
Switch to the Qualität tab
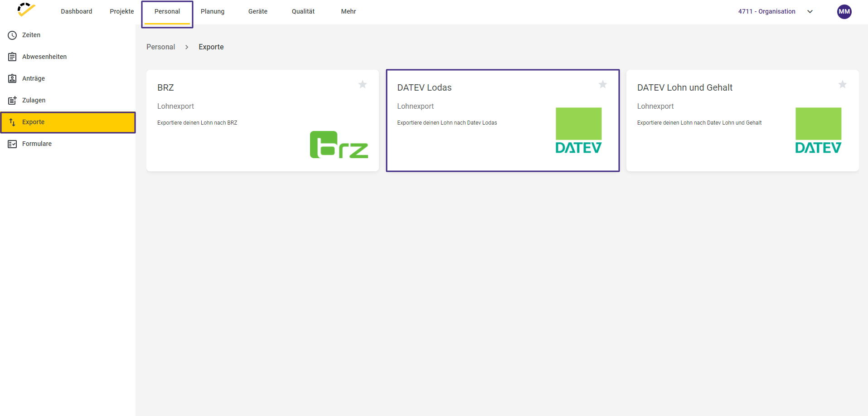303,11
